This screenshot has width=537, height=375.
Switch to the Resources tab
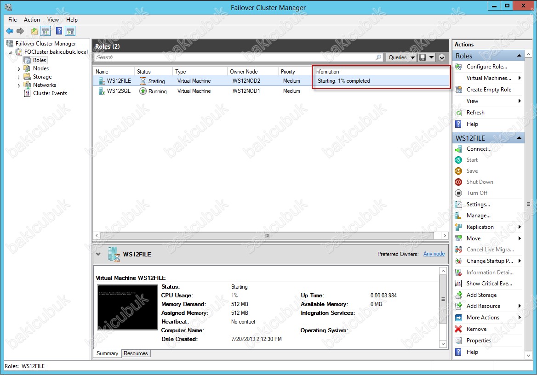point(136,353)
